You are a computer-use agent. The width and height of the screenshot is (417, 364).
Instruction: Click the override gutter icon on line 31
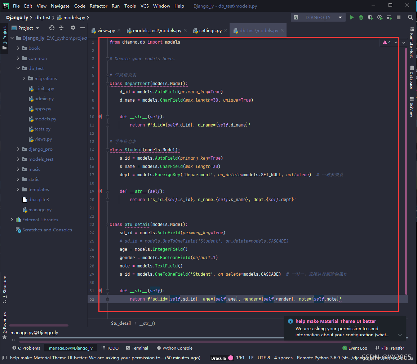point(100,290)
